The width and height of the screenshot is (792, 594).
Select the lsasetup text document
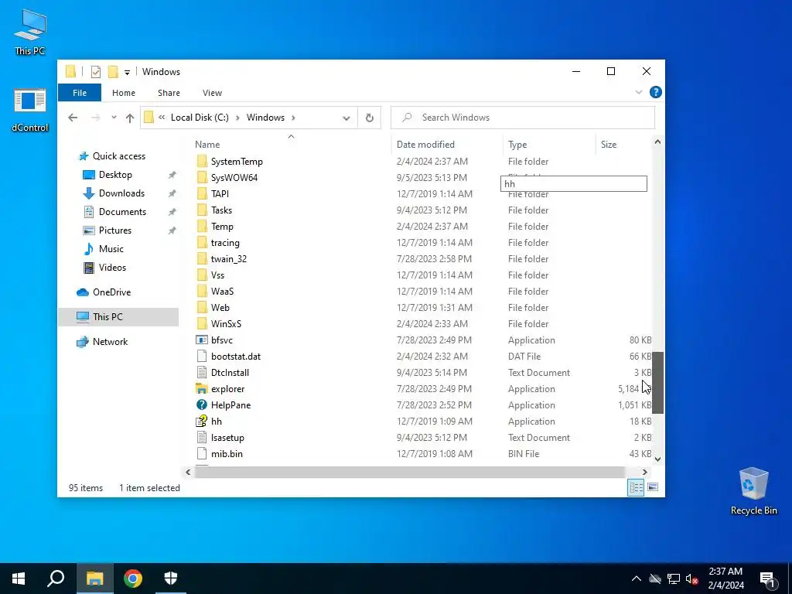(227, 438)
